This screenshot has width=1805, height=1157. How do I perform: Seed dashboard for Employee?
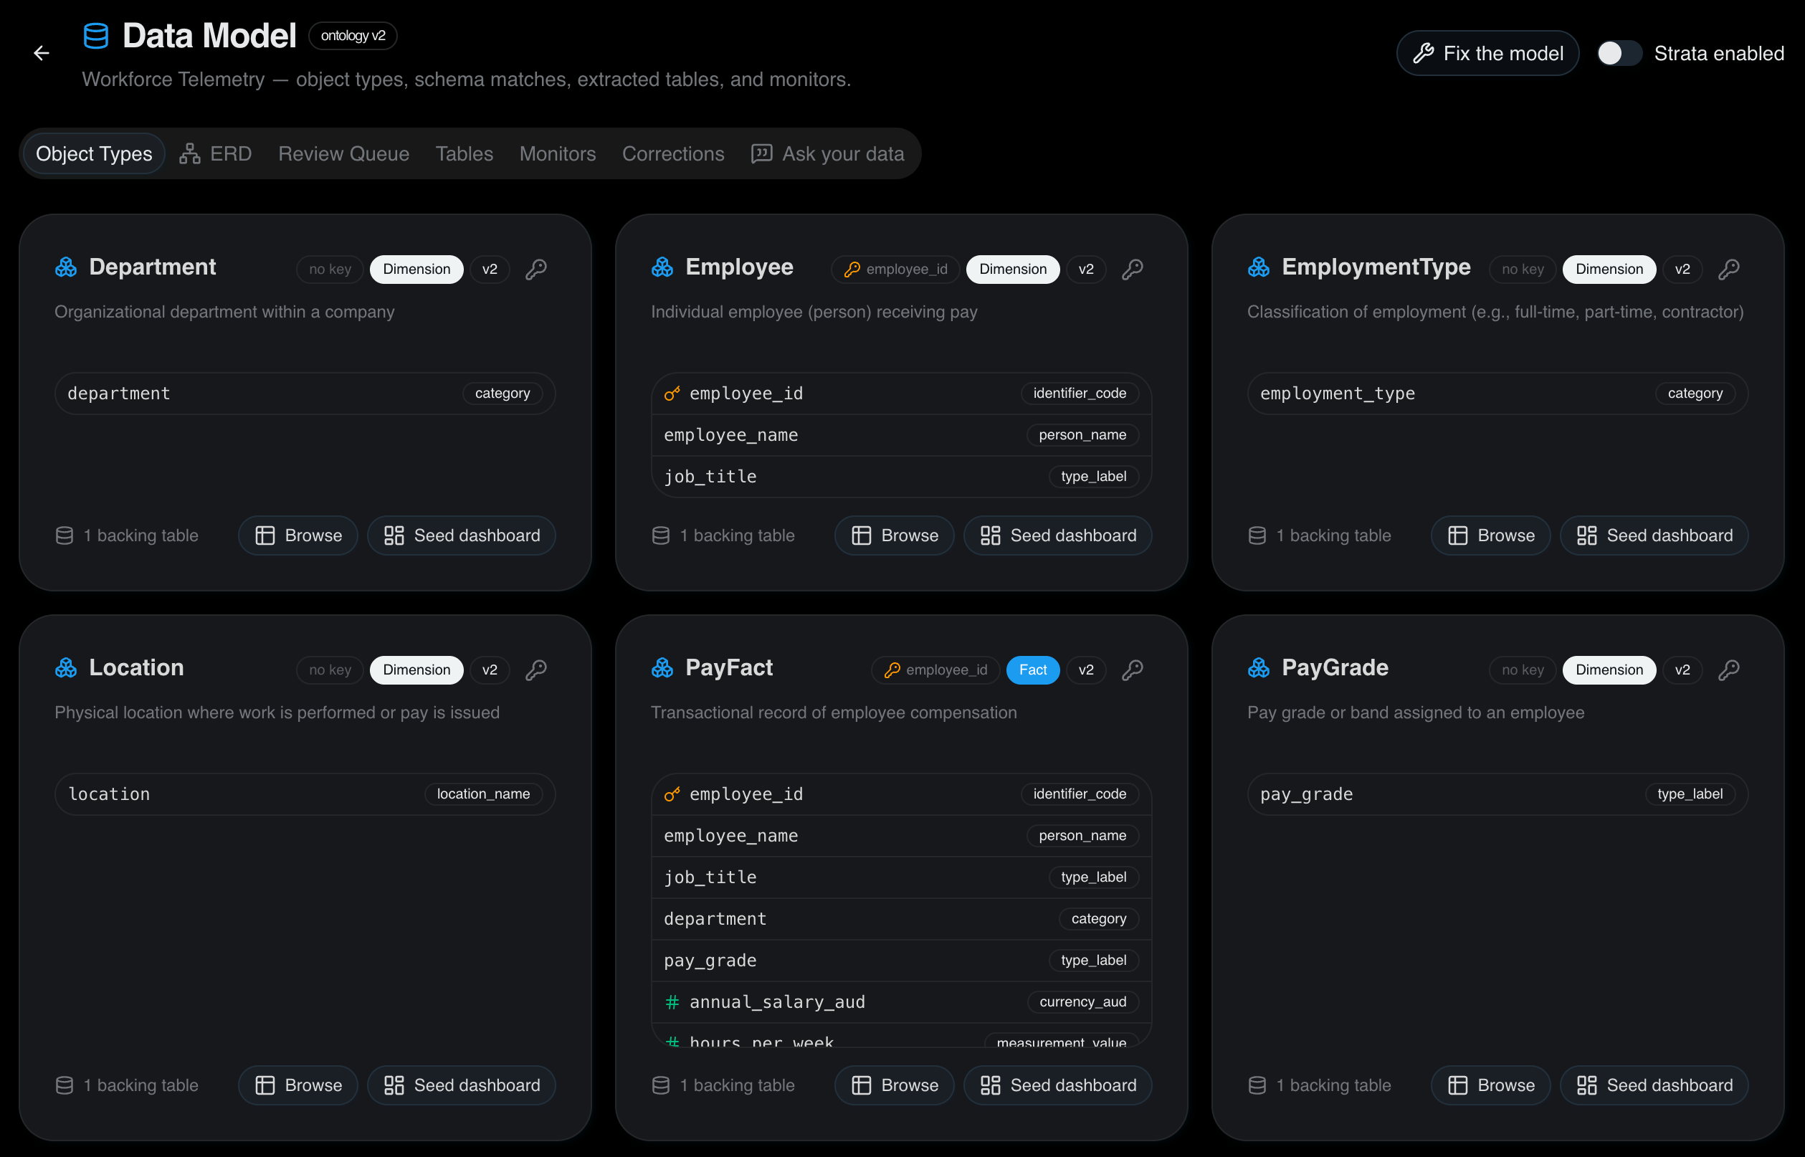pos(1057,535)
